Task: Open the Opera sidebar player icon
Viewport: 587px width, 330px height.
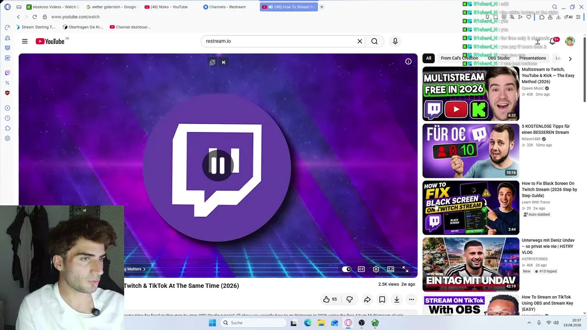Action: point(7,108)
